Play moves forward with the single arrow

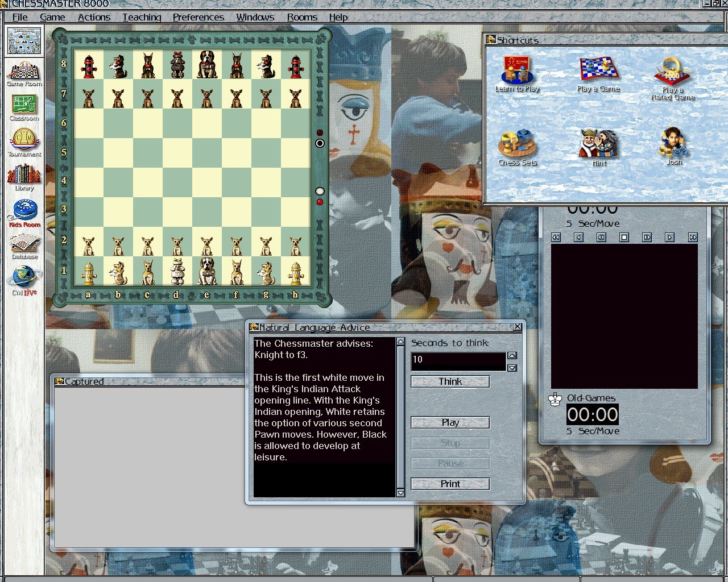point(670,237)
